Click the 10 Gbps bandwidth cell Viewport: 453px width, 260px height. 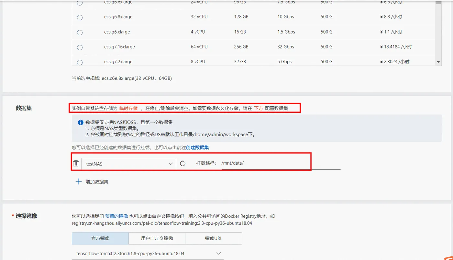(x=286, y=17)
